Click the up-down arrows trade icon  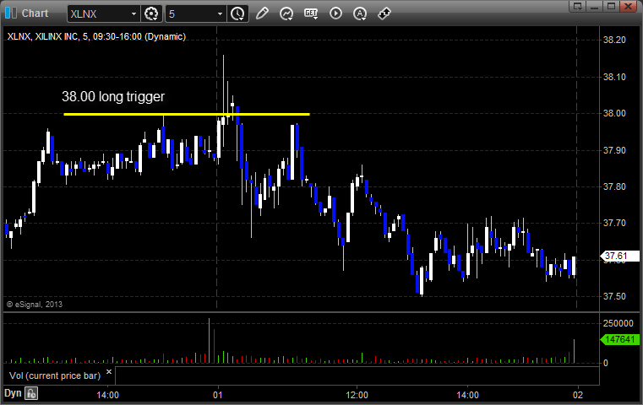(384, 13)
